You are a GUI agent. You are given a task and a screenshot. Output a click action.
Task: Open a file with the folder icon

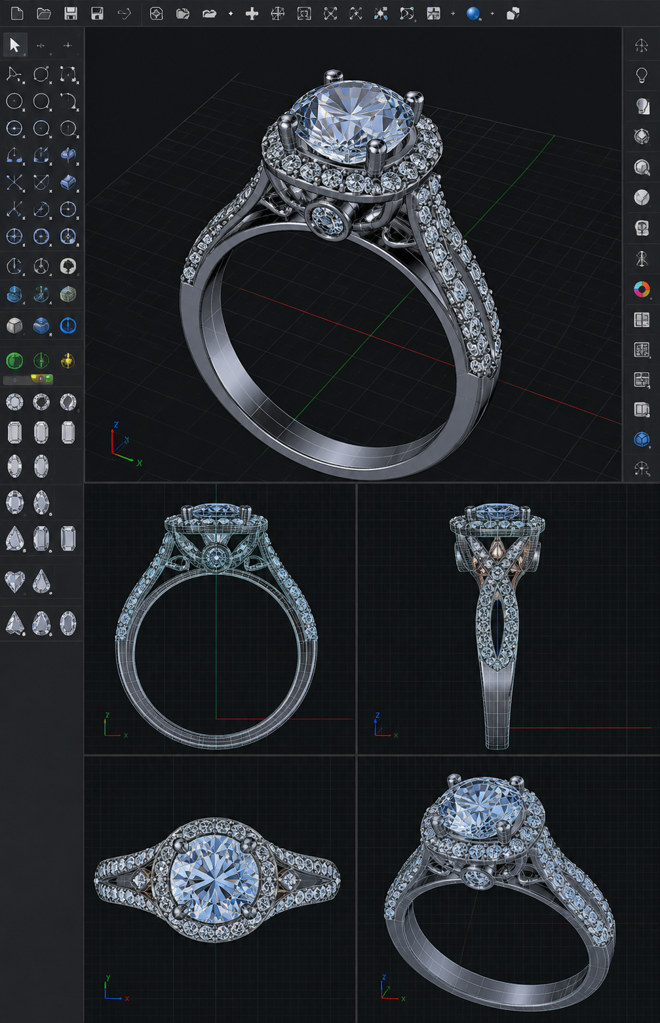pyautogui.click(x=44, y=13)
